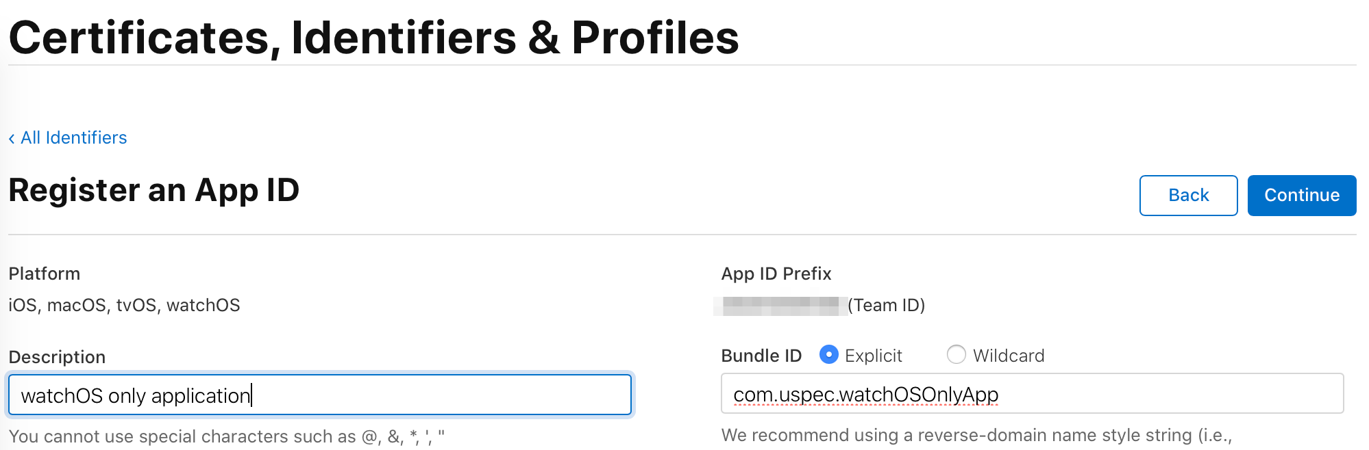Click the Certificates, Identifiers & Profiles title
Viewport: 1369px width, 450px height.
point(374,37)
